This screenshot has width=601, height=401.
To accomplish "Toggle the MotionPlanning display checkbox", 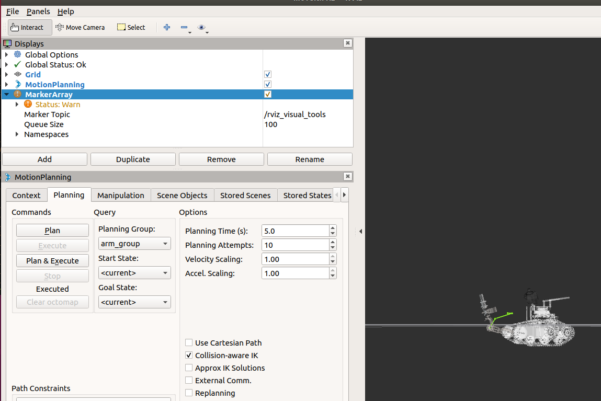I will [x=267, y=84].
